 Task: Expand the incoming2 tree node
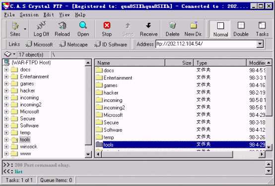[6, 104]
